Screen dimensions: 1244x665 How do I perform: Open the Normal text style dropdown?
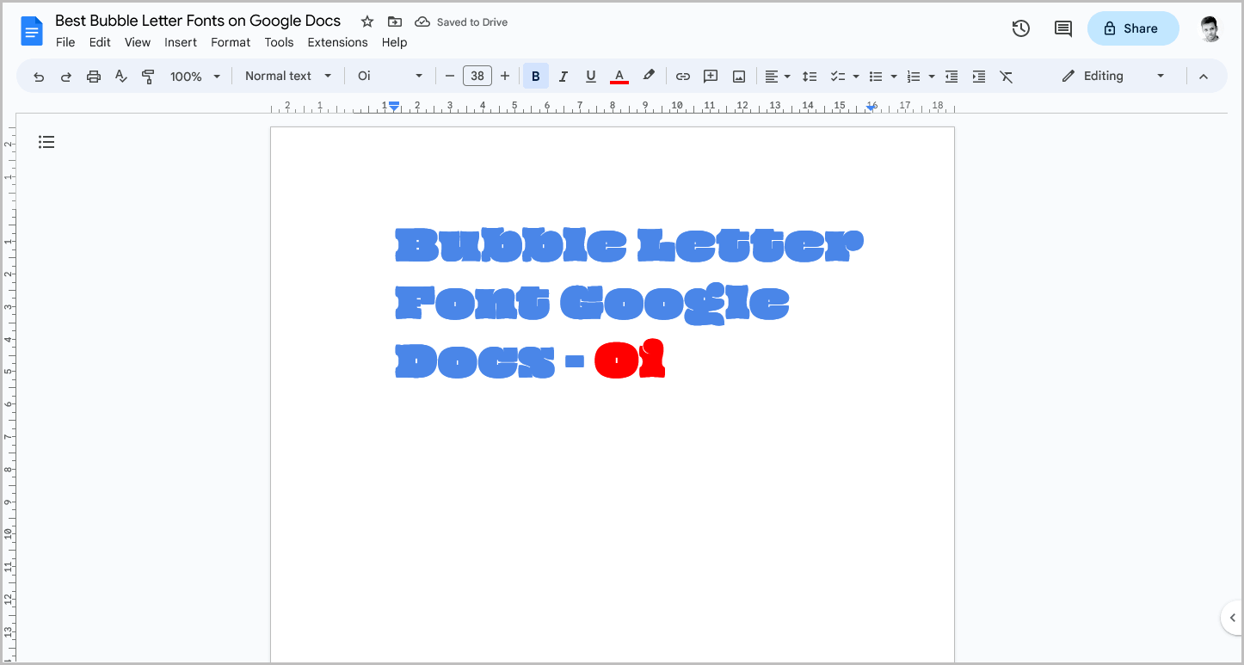[287, 76]
